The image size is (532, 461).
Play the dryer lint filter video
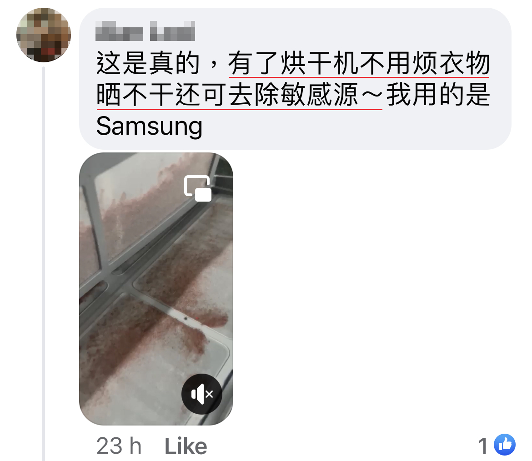(x=156, y=289)
